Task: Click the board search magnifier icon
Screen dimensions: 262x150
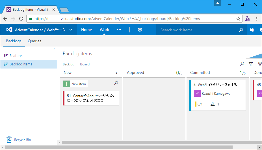Action: [x=242, y=64]
